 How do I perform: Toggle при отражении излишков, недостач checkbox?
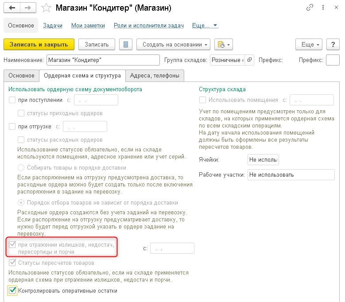[x=12, y=244]
